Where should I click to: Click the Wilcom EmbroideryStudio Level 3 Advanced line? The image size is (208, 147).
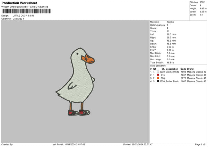pos(25,7)
